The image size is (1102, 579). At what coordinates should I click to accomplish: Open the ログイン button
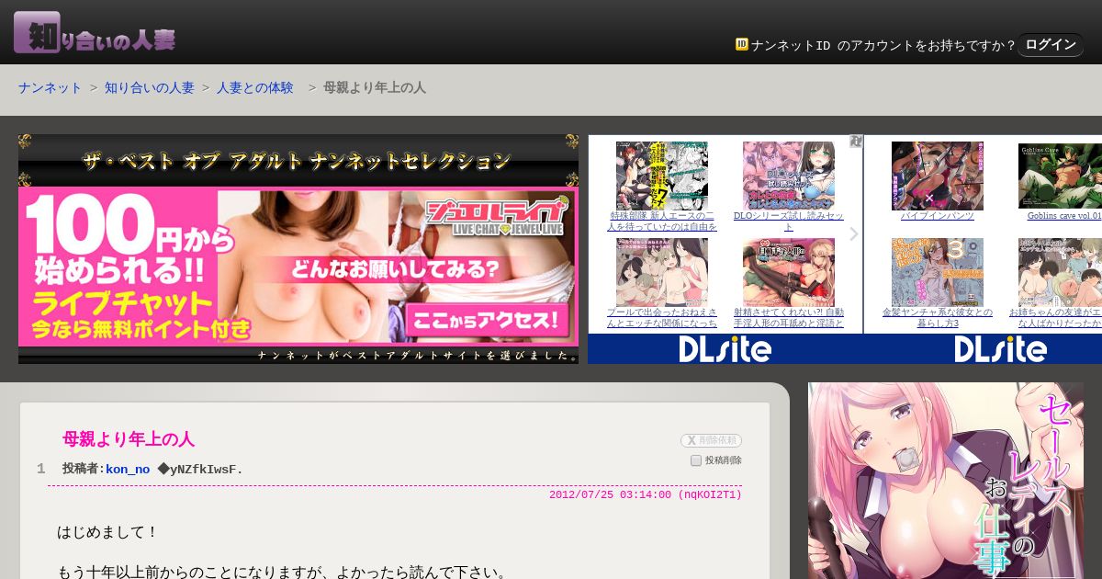1051,45
